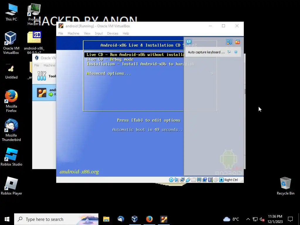Click the keyboard capture arrow icon

click(221, 180)
